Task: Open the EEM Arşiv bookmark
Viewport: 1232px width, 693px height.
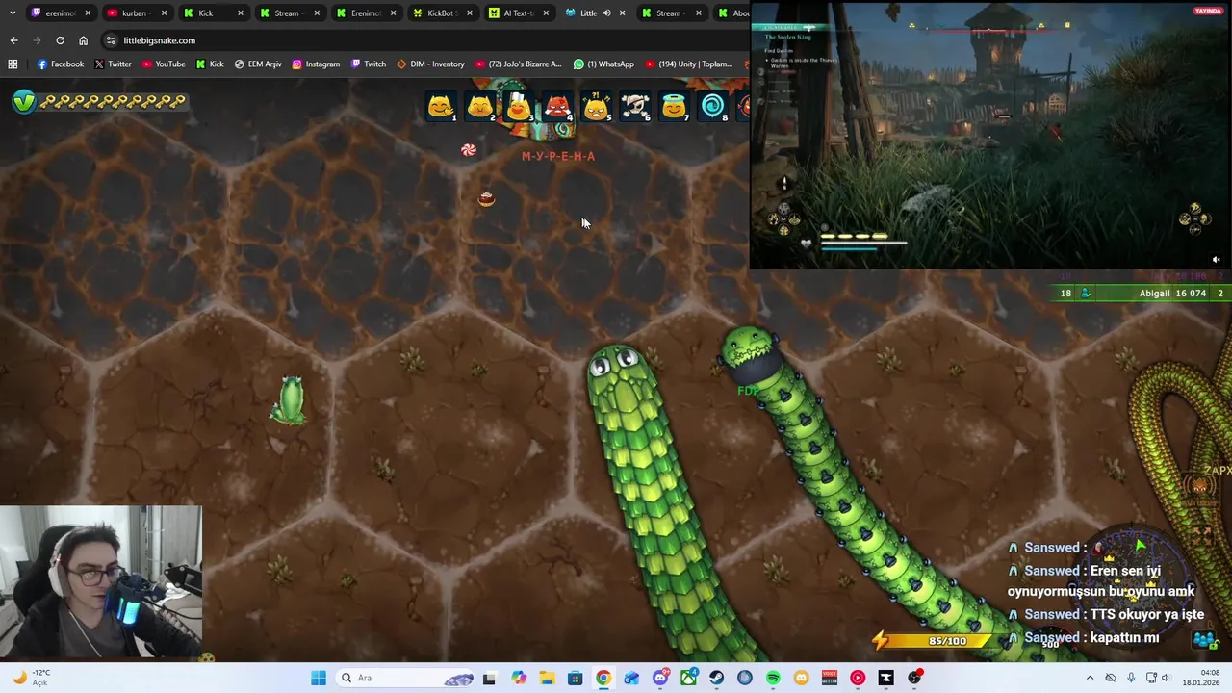Action: [x=258, y=64]
